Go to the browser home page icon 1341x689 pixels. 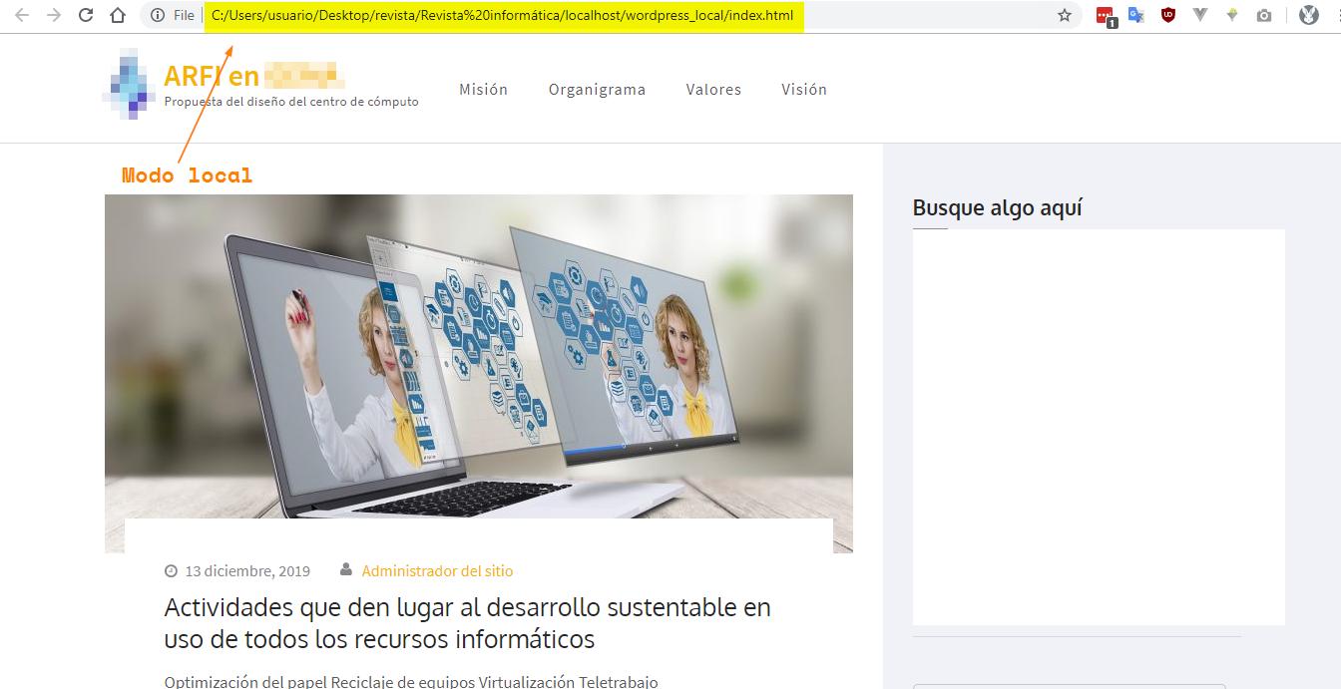coord(118,15)
